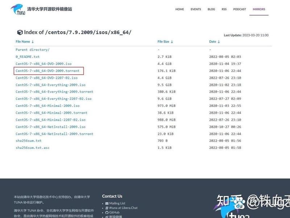This screenshot has height=218, width=290.
Task: Open the GitHub footer link
Action: pos(114,213)
